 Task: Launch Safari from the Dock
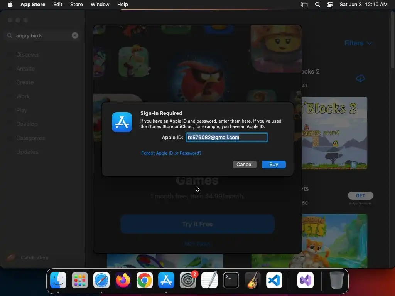(x=101, y=280)
